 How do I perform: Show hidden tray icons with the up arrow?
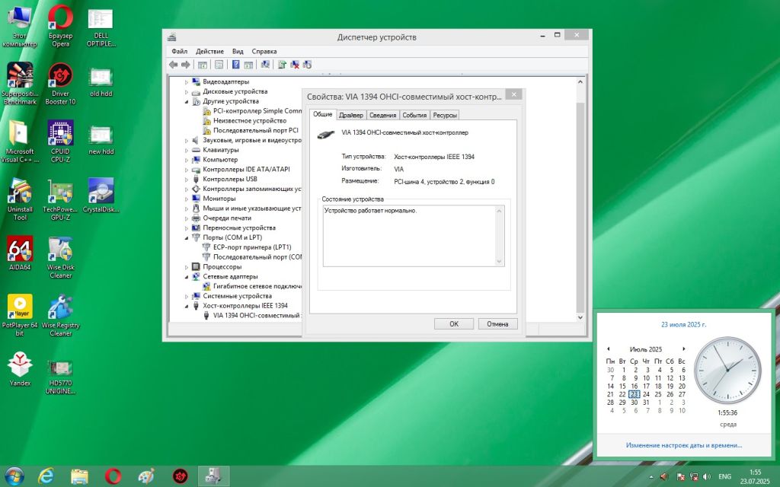pos(651,477)
